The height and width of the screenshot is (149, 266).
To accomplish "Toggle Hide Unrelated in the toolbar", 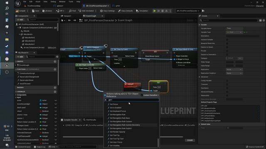I will [86, 11].
